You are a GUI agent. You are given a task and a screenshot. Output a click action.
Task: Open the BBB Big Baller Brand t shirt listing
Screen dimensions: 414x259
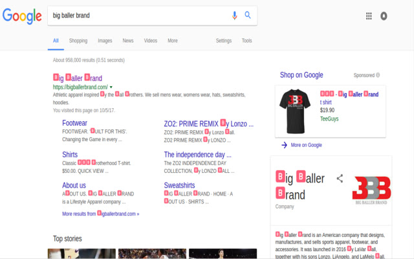(x=349, y=98)
